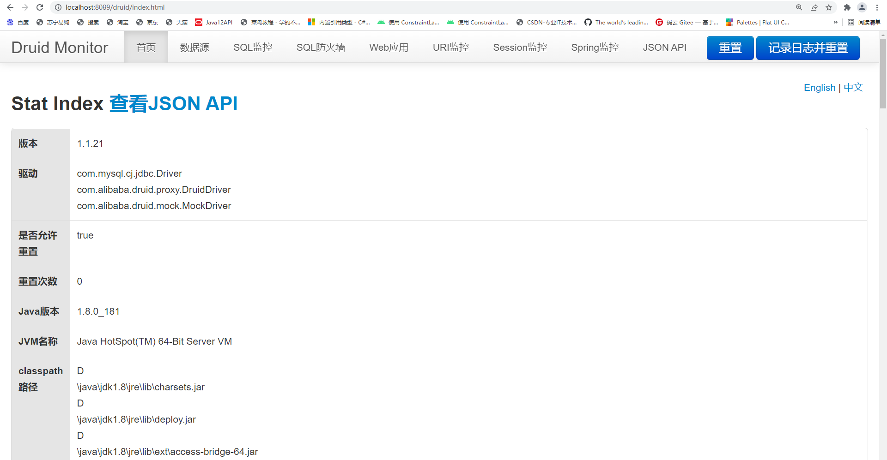Click Java version value 1.8.0_181
The height and width of the screenshot is (460, 887).
click(98, 311)
